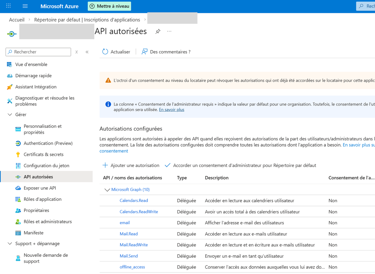The height and width of the screenshot is (274, 375).
Task: Click the checkmark icon for admin consent
Action: tap(167, 165)
